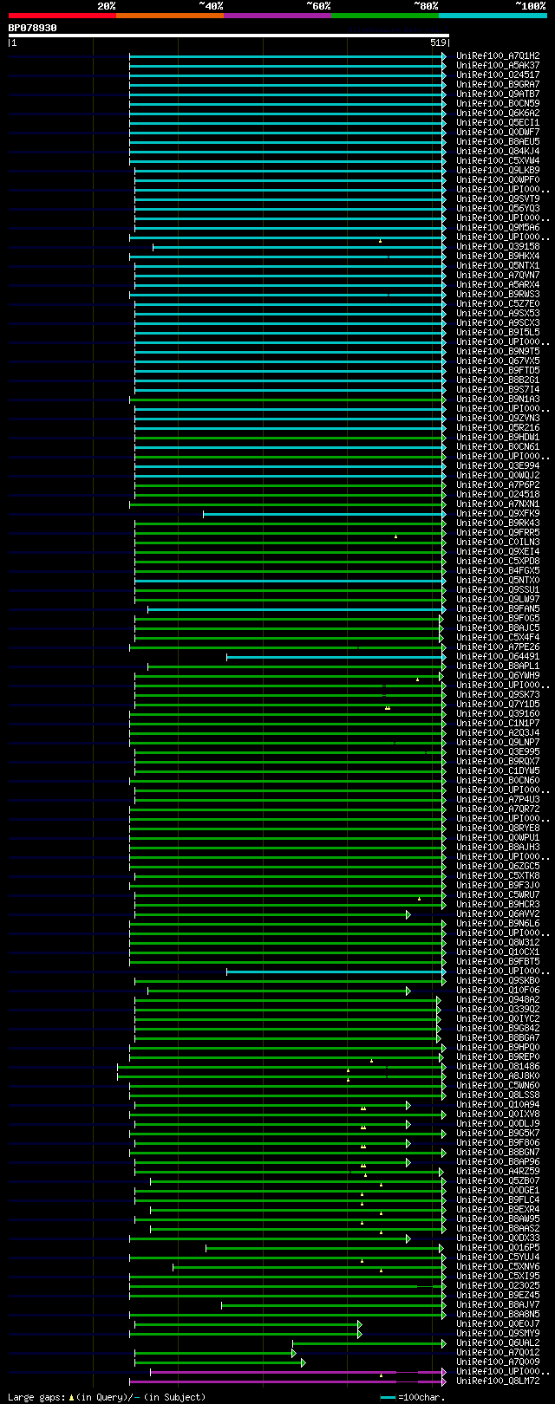Click label UniRef100_C1DYW5

coord(499,771)
